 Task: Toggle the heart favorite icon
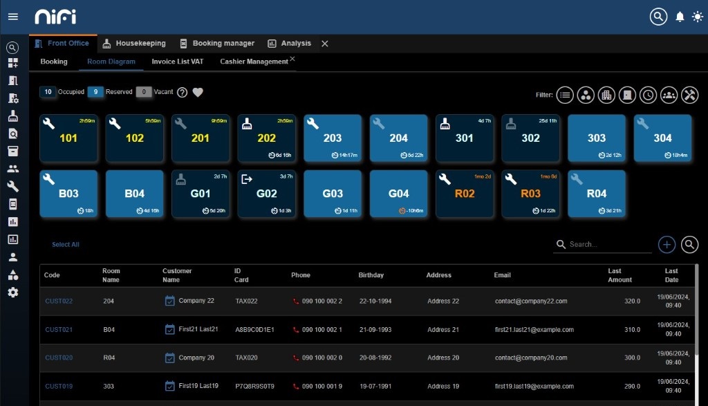pyautogui.click(x=198, y=92)
